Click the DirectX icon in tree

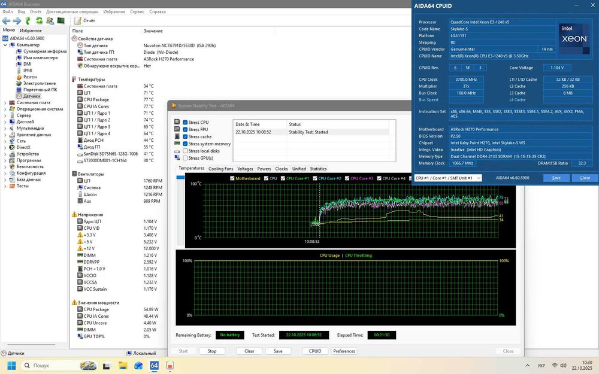(x=12, y=147)
